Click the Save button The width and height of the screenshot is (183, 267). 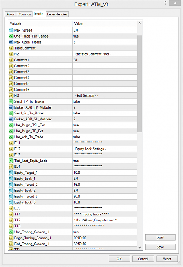[160, 247]
